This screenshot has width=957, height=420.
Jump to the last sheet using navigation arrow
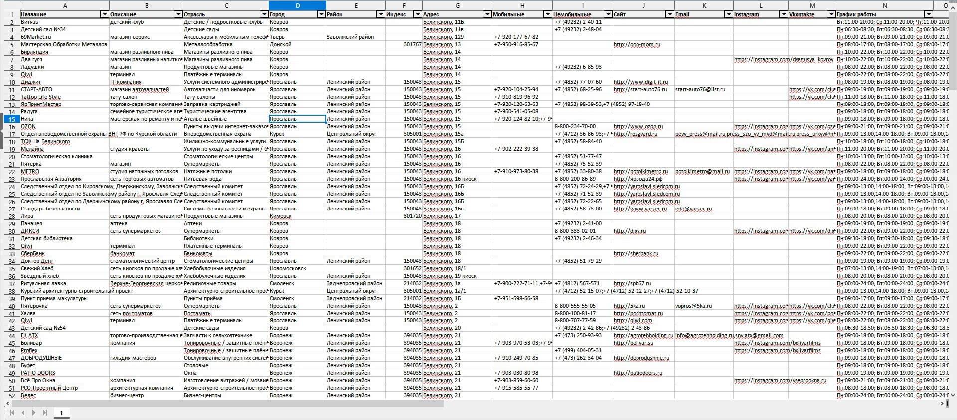(45, 413)
